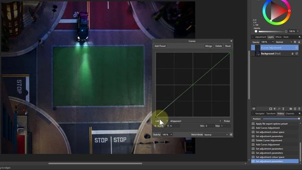Open the layer blend mode Normal dropdown

coord(284,42)
